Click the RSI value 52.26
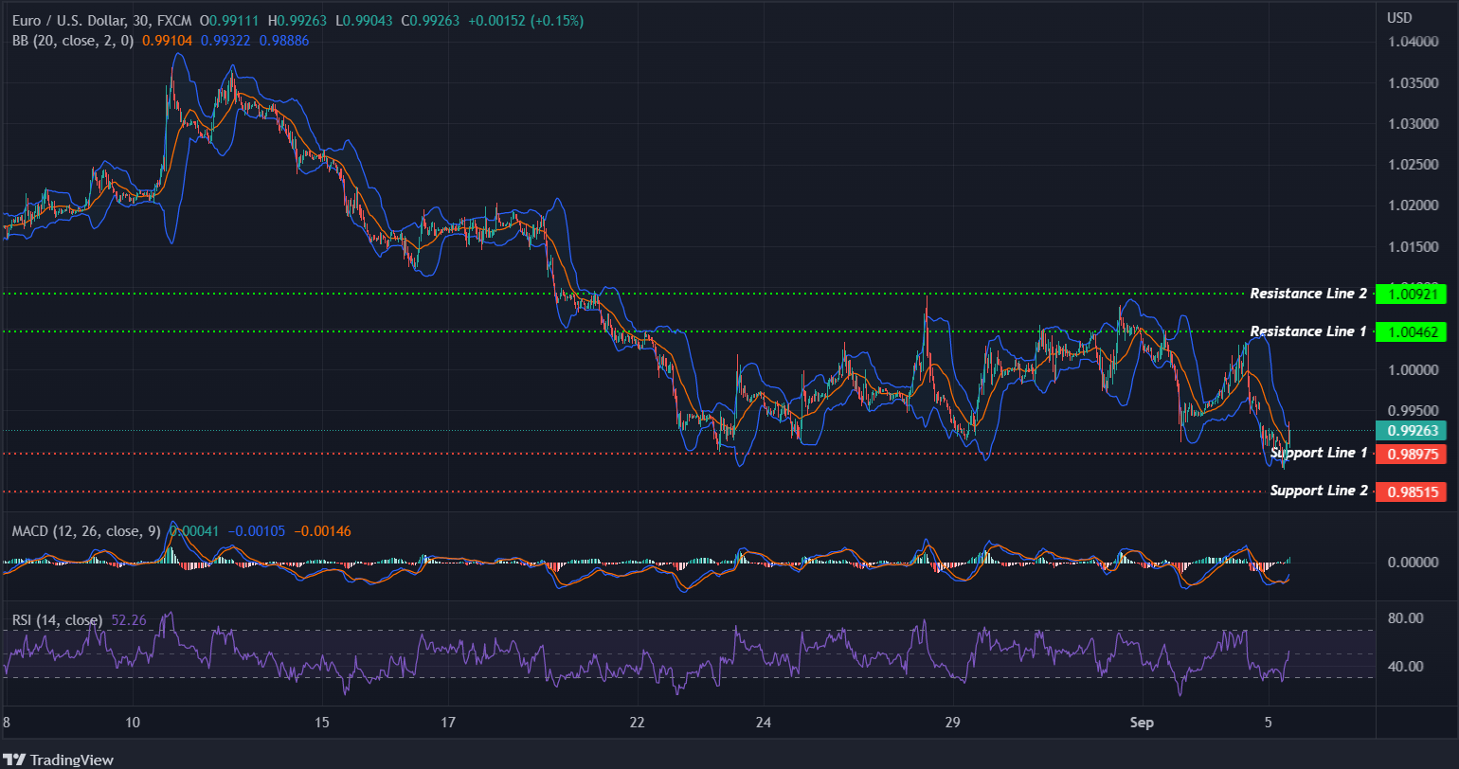The height and width of the screenshot is (769, 1459). 129,620
